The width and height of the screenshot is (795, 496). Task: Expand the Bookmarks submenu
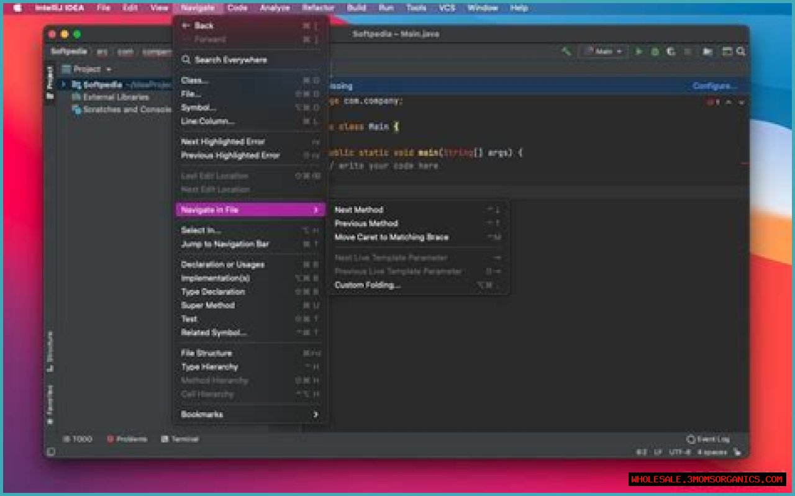pos(316,414)
